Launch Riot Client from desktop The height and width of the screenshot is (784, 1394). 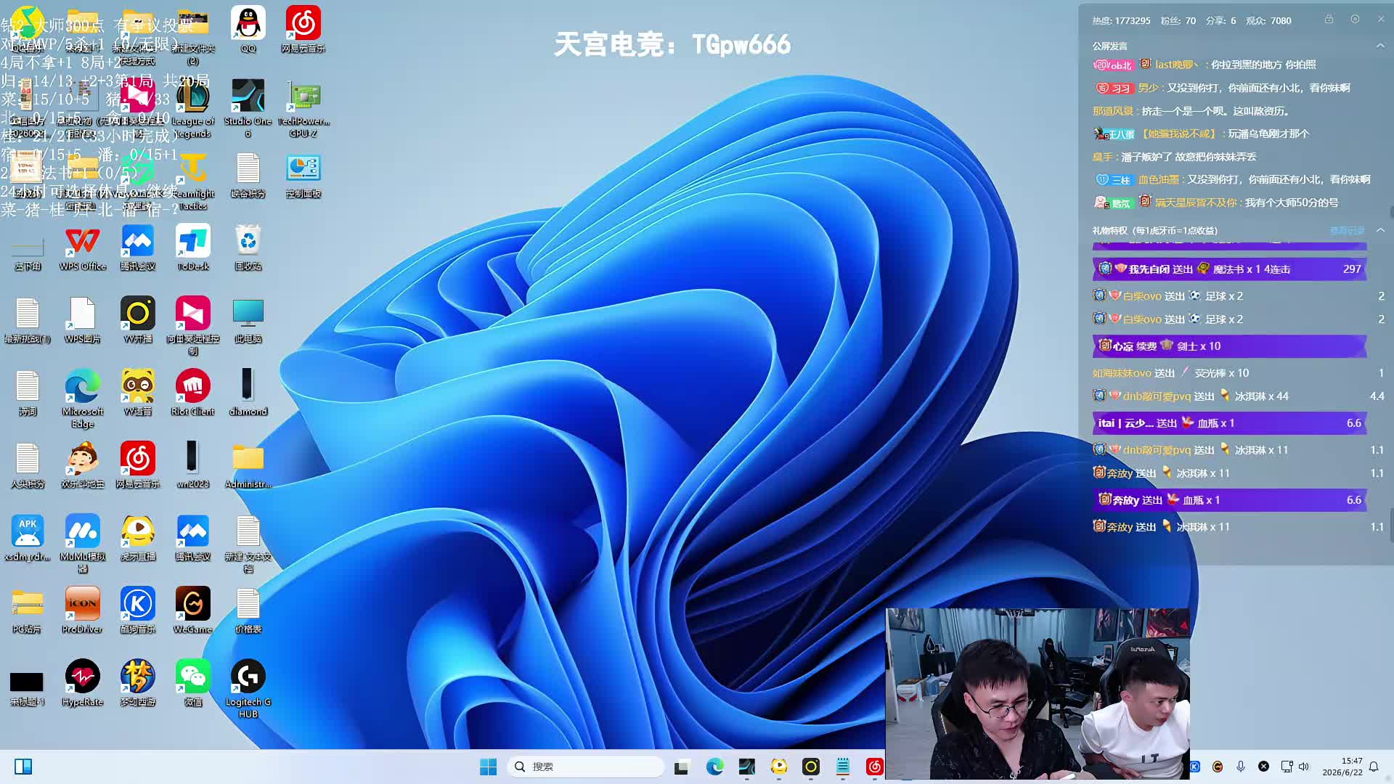192,392
